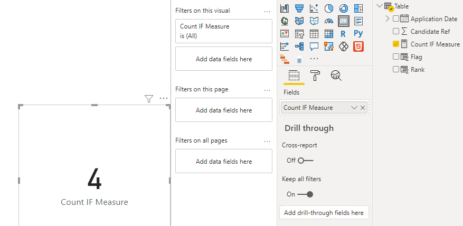Click the Flag field name

click(x=417, y=56)
